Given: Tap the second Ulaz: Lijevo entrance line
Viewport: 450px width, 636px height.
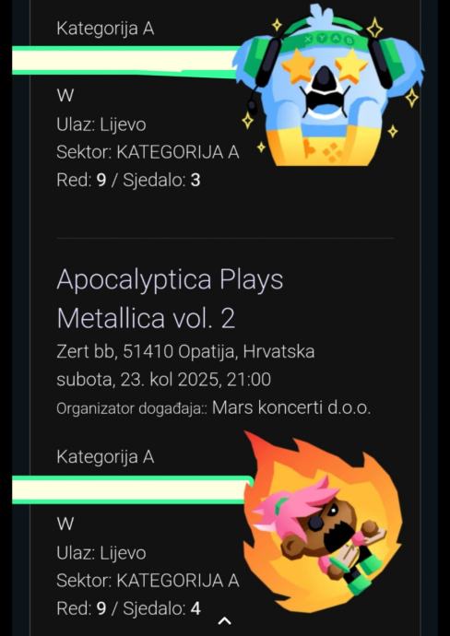Looking at the screenshot, I should 101,553.
